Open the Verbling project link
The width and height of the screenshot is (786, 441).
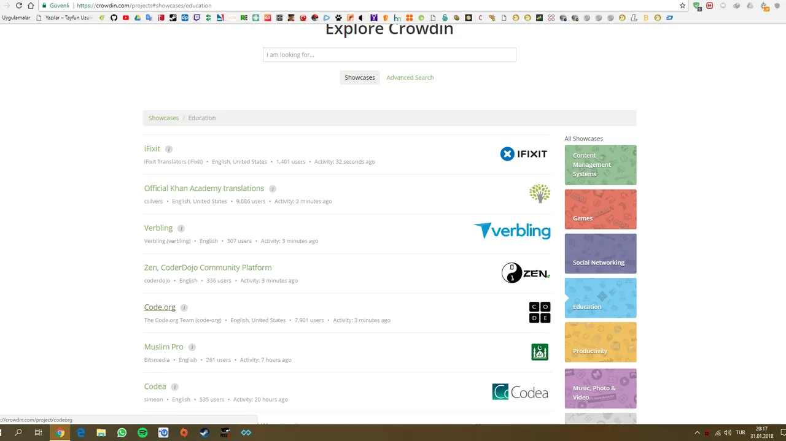pyautogui.click(x=158, y=228)
